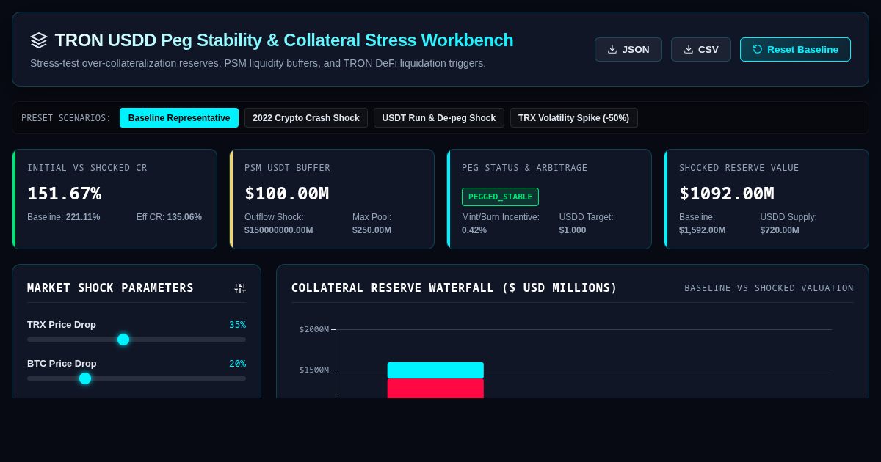Click the Eff CR 135.06% text
The image size is (881, 462).
click(169, 217)
